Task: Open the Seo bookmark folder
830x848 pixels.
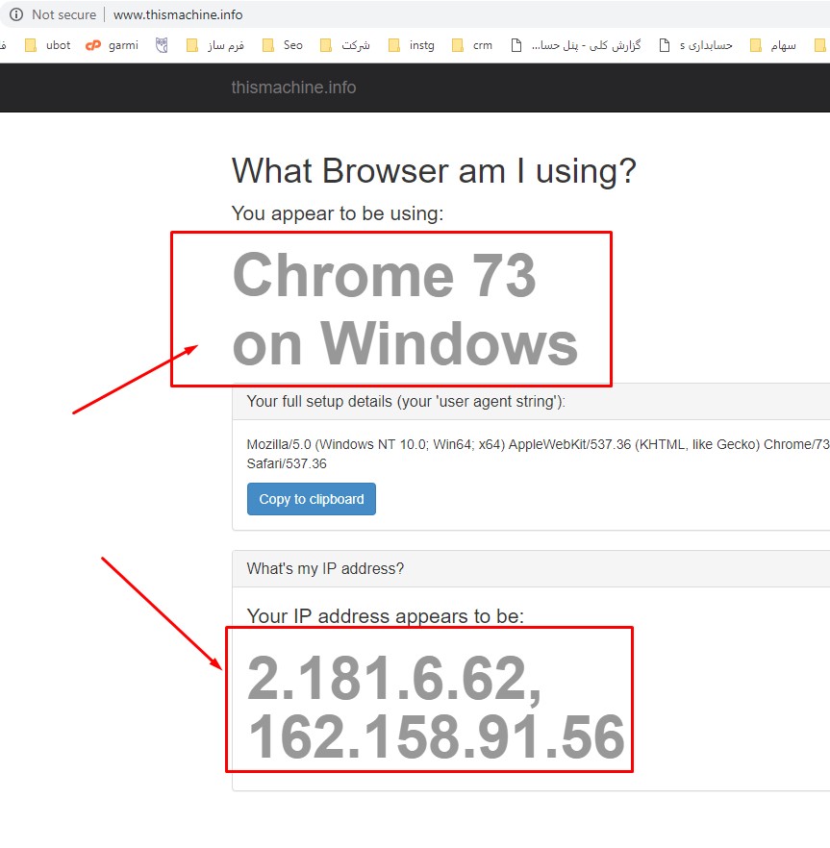Action: 282,45
